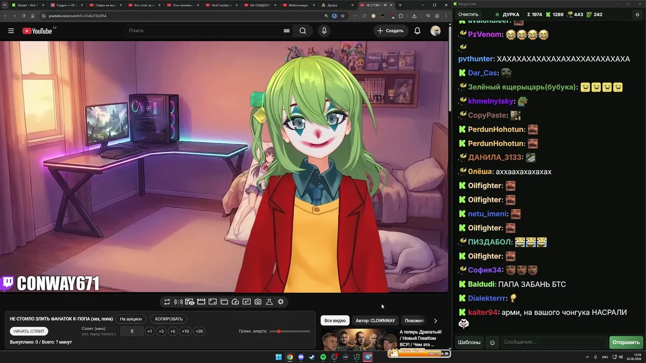The width and height of the screenshot is (646, 363).
Task: Open the gear settings in video toolbar
Action: pyautogui.click(x=281, y=302)
